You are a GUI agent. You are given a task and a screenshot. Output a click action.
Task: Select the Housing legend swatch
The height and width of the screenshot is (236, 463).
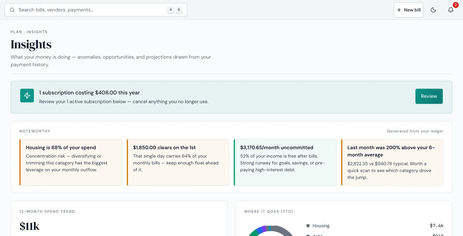pyautogui.click(x=308, y=226)
